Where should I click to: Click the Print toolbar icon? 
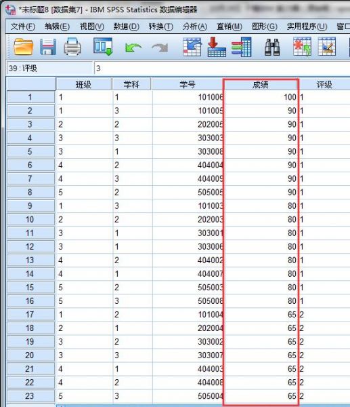72,47
